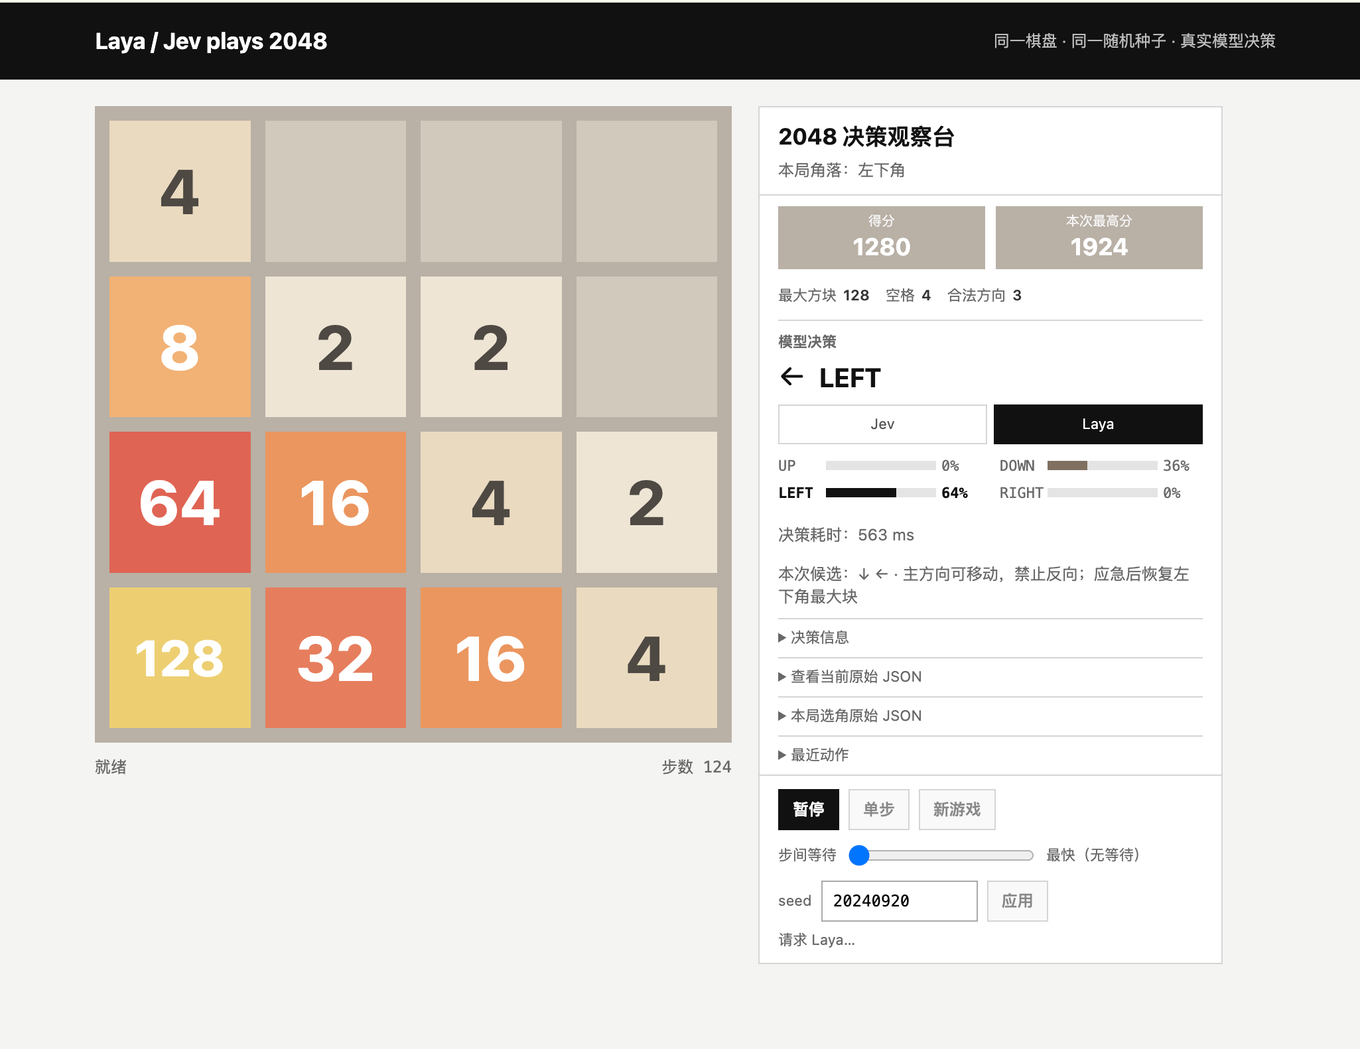The width and height of the screenshot is (1360, 1049).
Task: Click the 暂停 pause button
Action: click(808, 810)
